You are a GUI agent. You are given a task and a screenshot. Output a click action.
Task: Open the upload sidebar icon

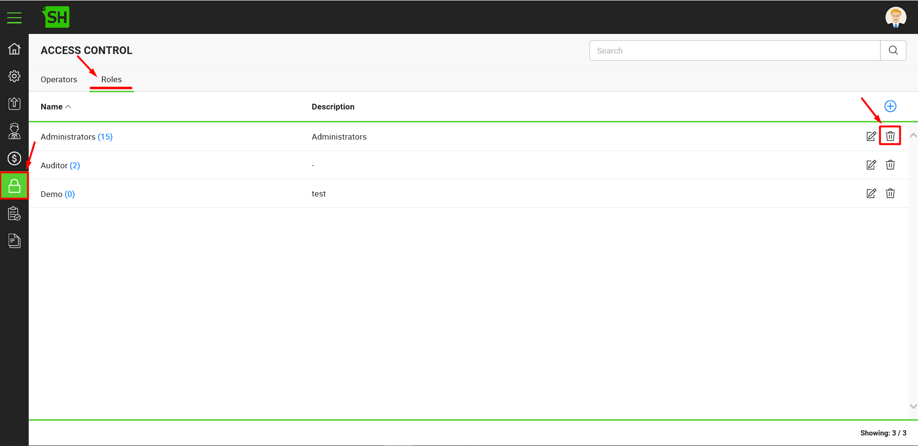(x=14, y=103)
